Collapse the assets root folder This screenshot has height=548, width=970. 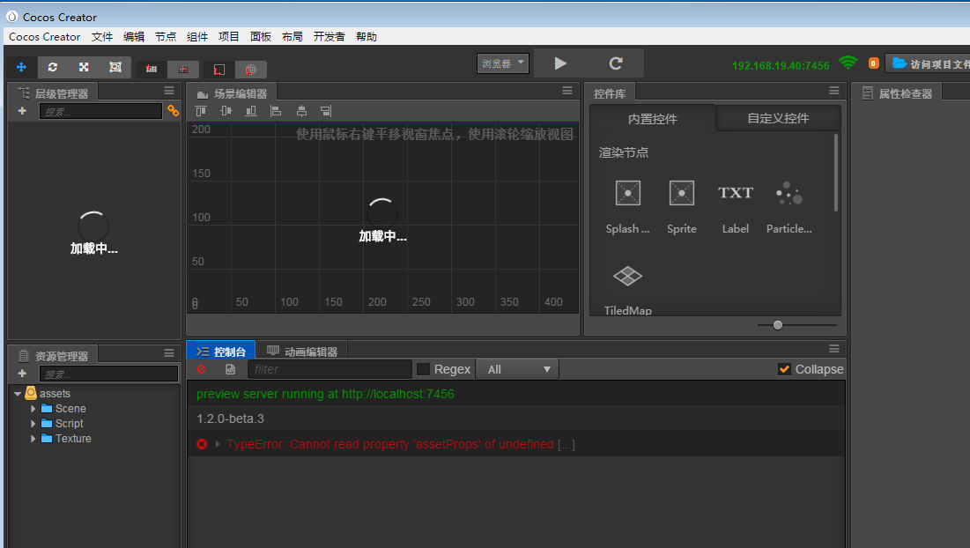click(x=18, y=393)
